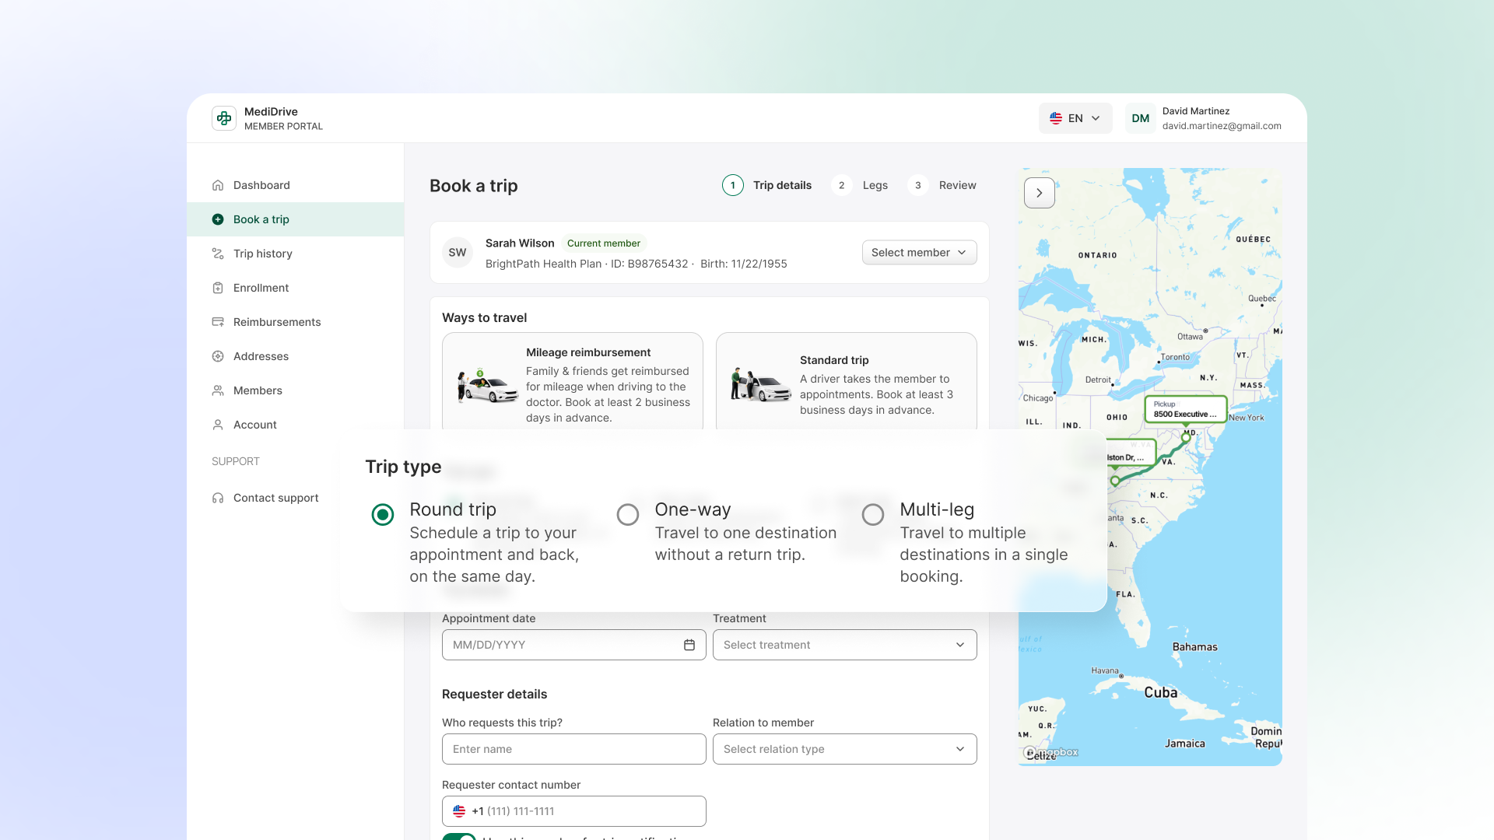This screenshot has height=840, width=1494.
Task: Click the mapbox attribution logo
Action: (1051, 752)
